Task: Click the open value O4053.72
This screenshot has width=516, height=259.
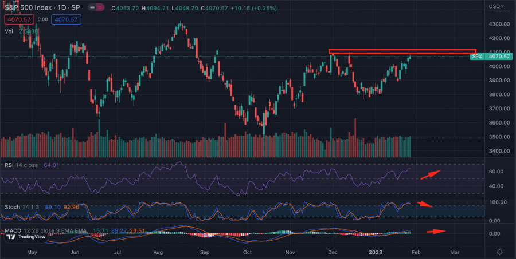Action: click(x=126, y=8)
